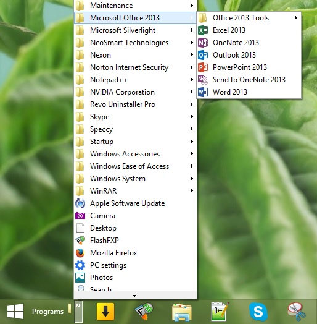This screenshot has width=317, height=324.
Task: Start PowerPoint 2013
Action: [249, 67]
